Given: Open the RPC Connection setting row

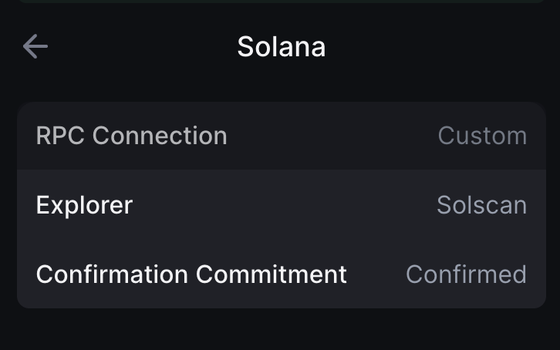Looking at the screenshot, I should pyautogui.click(x=281, y=136).
